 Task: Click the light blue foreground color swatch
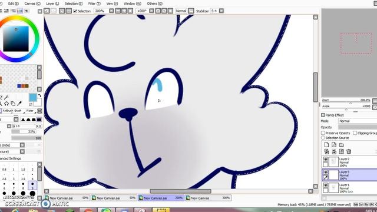point(33,98)
